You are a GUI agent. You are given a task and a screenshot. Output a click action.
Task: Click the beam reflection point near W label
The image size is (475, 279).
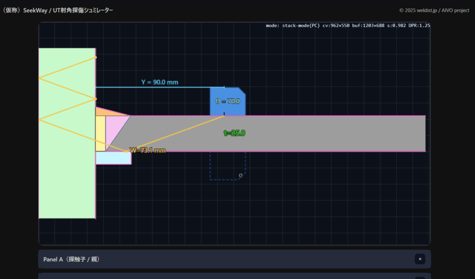(x=126, y=151)
